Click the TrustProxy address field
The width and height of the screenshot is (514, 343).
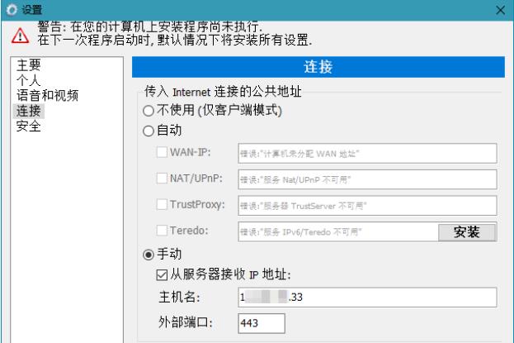pos(367,206)
